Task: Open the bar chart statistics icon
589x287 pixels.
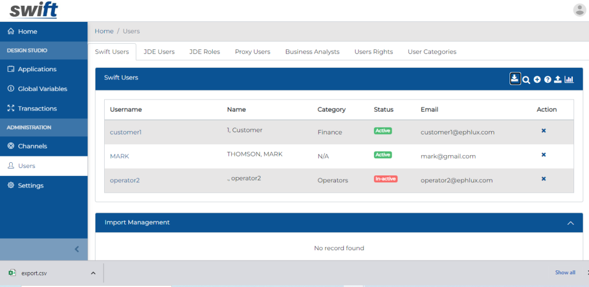Action: (x=569, y=80)
